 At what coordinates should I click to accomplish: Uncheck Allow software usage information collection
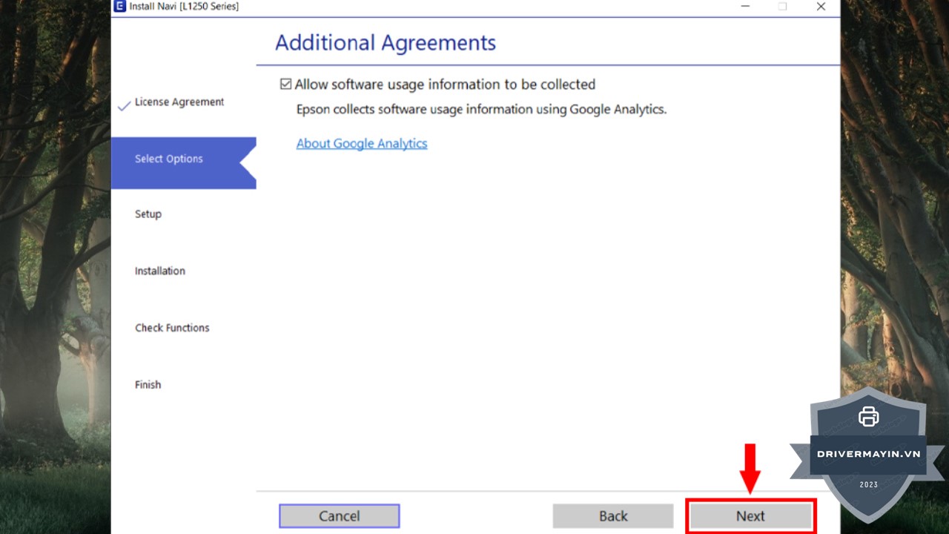point(285,85)
